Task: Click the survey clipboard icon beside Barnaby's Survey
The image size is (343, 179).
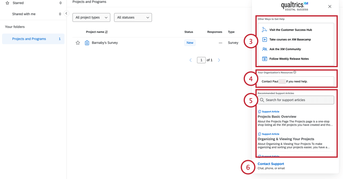Action: (87, 43)
